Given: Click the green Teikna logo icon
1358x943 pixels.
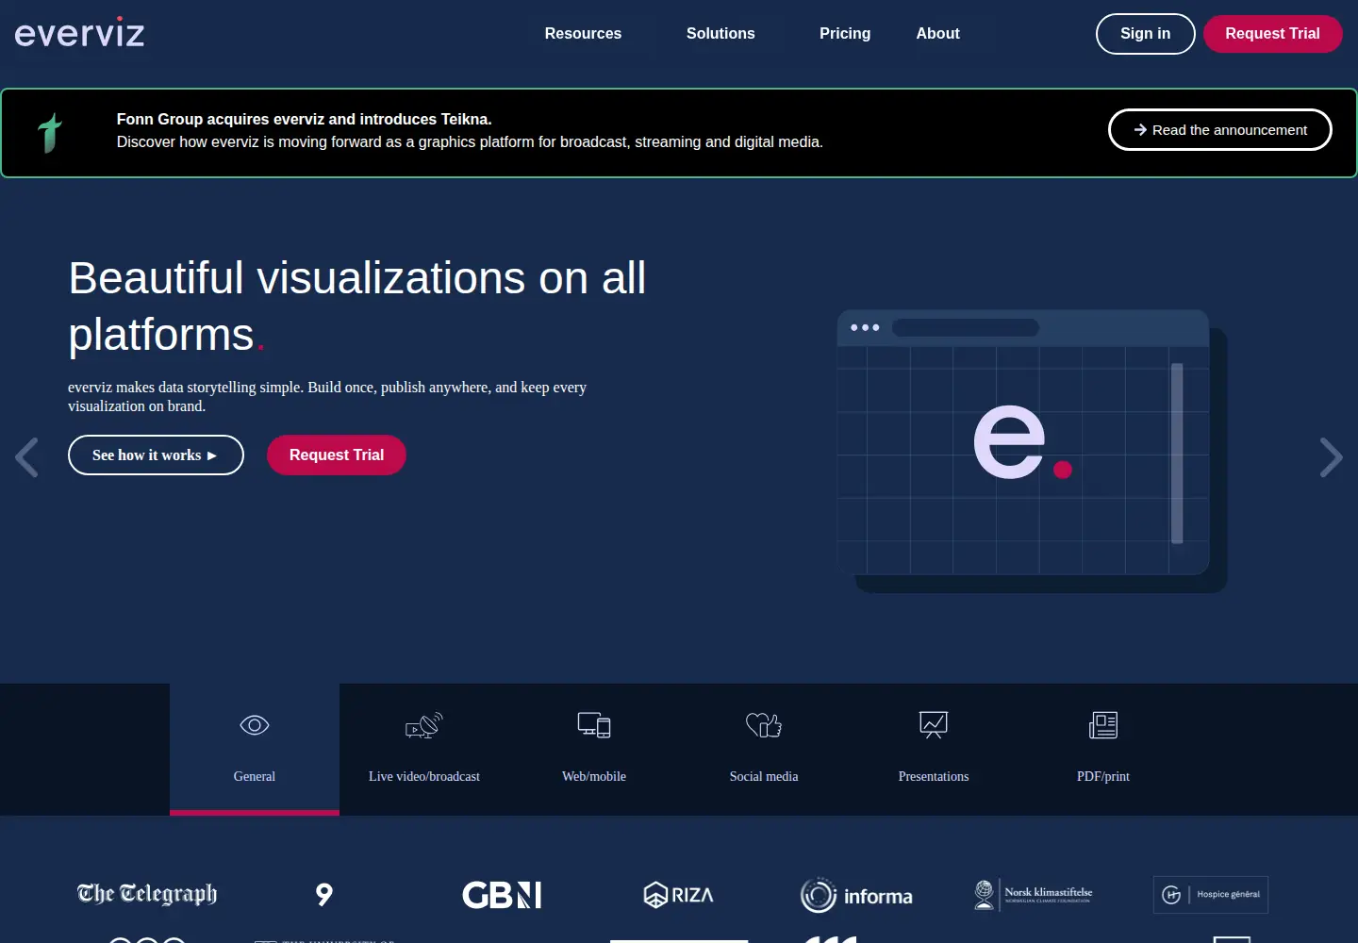Looking at the screenshot, I should [50, 133].
